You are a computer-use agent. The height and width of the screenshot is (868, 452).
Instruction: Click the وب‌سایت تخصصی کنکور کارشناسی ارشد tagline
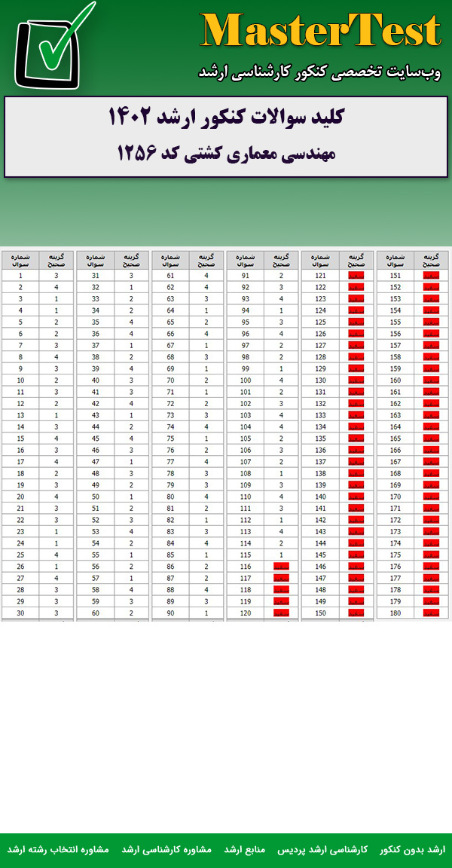click(319, 72)
